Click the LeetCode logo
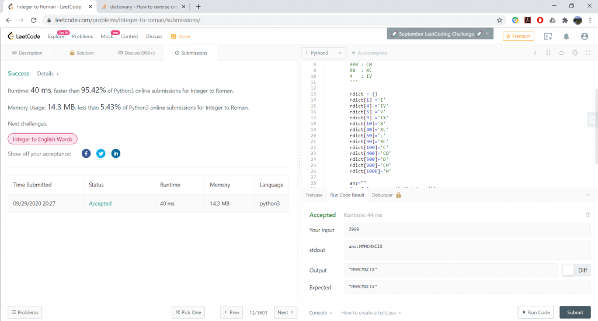Viewport: 598px width, 321px height. [23, 36]
